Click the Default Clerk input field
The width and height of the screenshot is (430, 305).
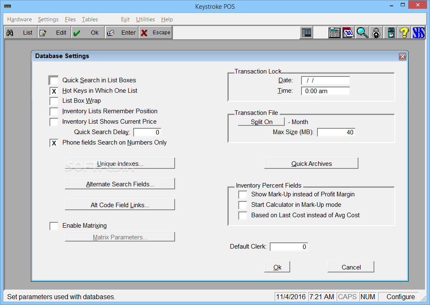pyautogui.click(x=289, y=247)
